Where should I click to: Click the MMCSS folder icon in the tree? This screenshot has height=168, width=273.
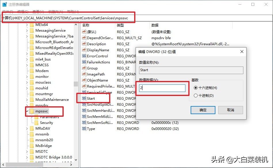click(x=33, y=65)
